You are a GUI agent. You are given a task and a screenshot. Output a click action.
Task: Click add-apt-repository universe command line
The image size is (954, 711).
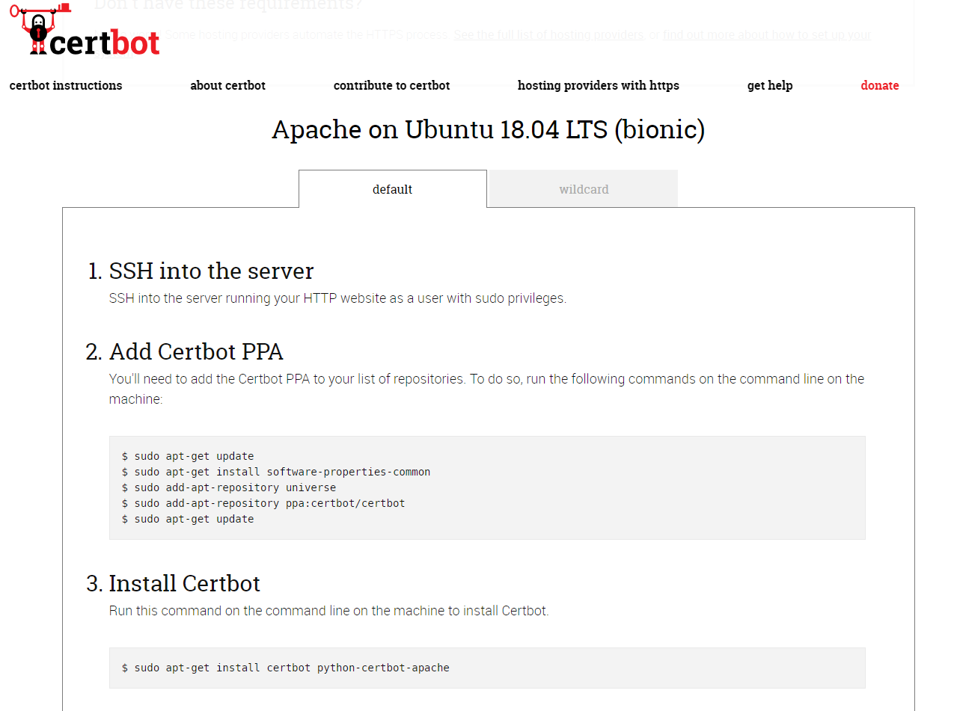click(x=229, y=487)
